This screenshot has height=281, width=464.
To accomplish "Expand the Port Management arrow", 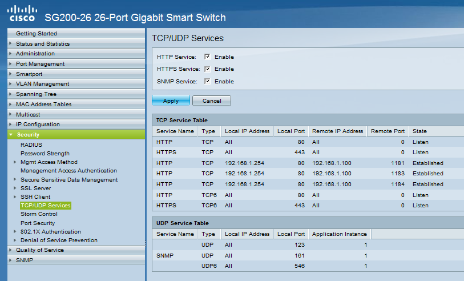I will click(10, 63).
